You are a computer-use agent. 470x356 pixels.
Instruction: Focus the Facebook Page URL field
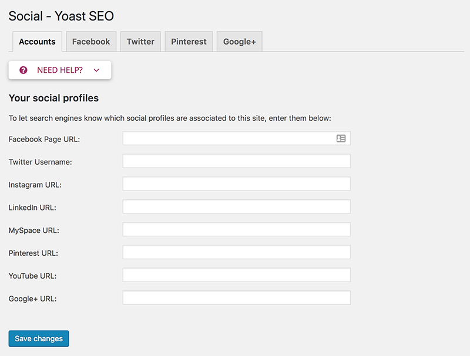(237, 138)
